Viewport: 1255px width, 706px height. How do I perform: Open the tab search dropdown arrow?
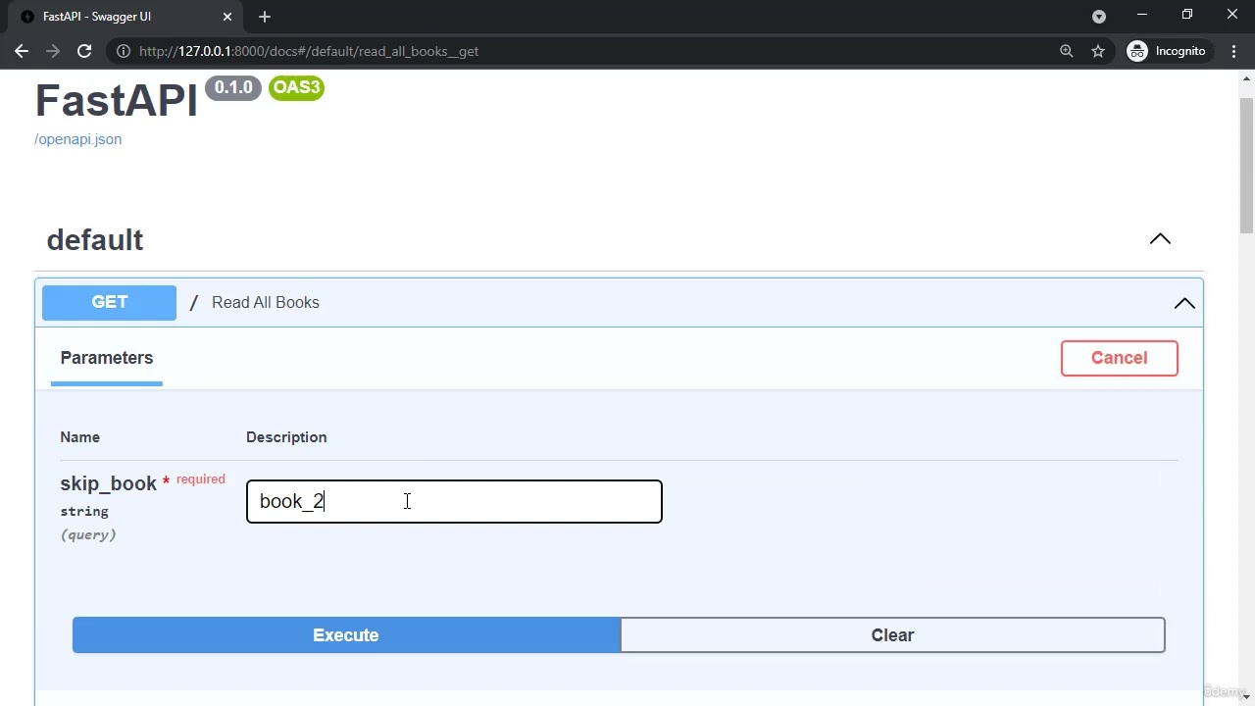[x=1099, y=17]
